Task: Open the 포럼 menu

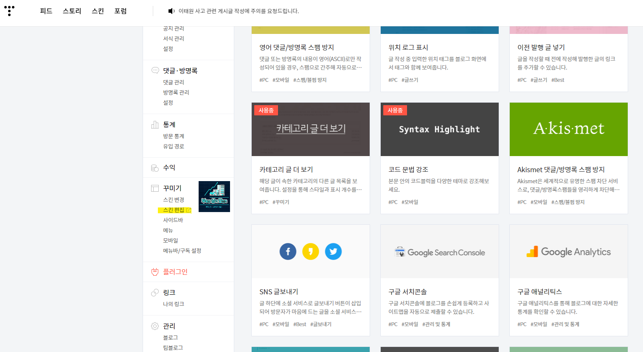Action: (121, 11)
